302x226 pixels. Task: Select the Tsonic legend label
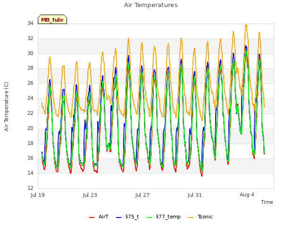[x=205, y=217]
